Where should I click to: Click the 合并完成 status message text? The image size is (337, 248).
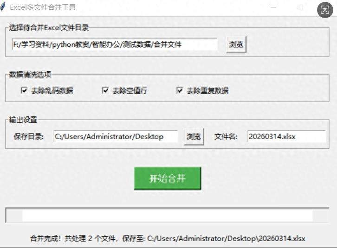pos(168,239)
